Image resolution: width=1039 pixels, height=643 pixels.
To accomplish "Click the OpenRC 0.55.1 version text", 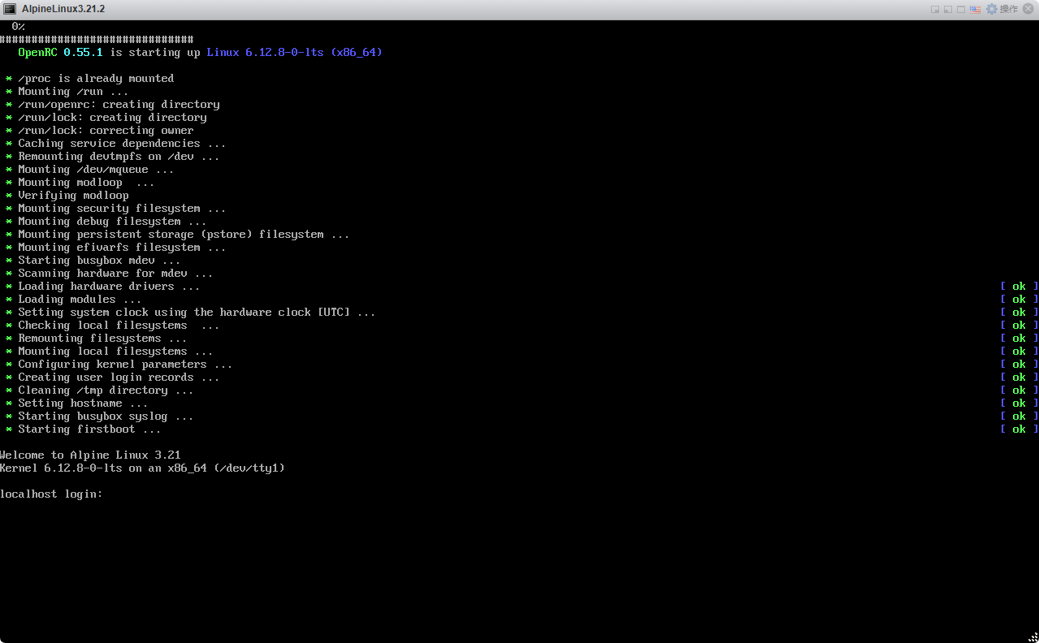I will [x=61, y=53].
